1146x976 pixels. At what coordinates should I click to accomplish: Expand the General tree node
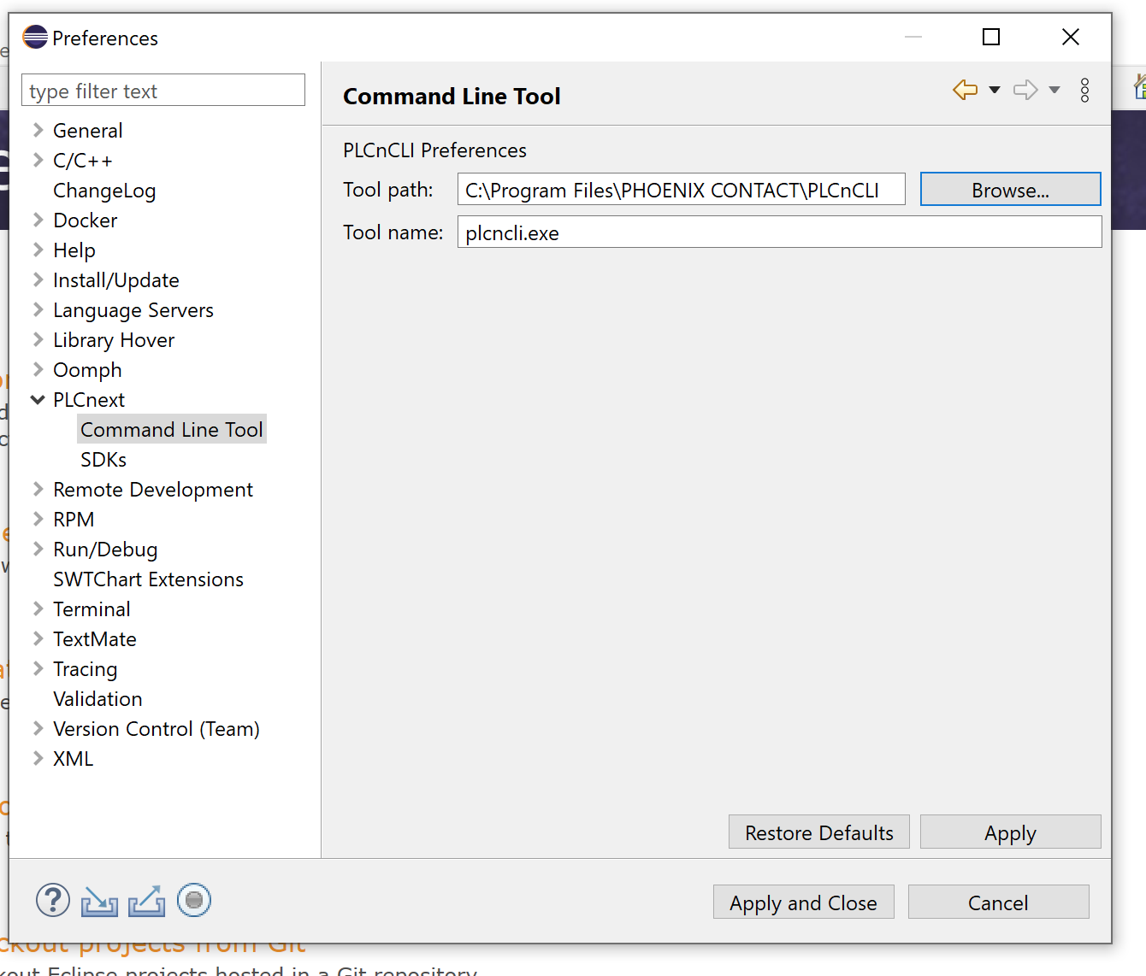pos(38,130)
